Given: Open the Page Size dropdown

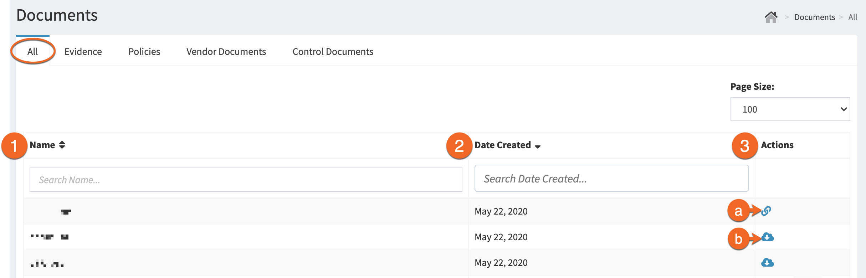Looking at the screenshot, I should [790, 109].
